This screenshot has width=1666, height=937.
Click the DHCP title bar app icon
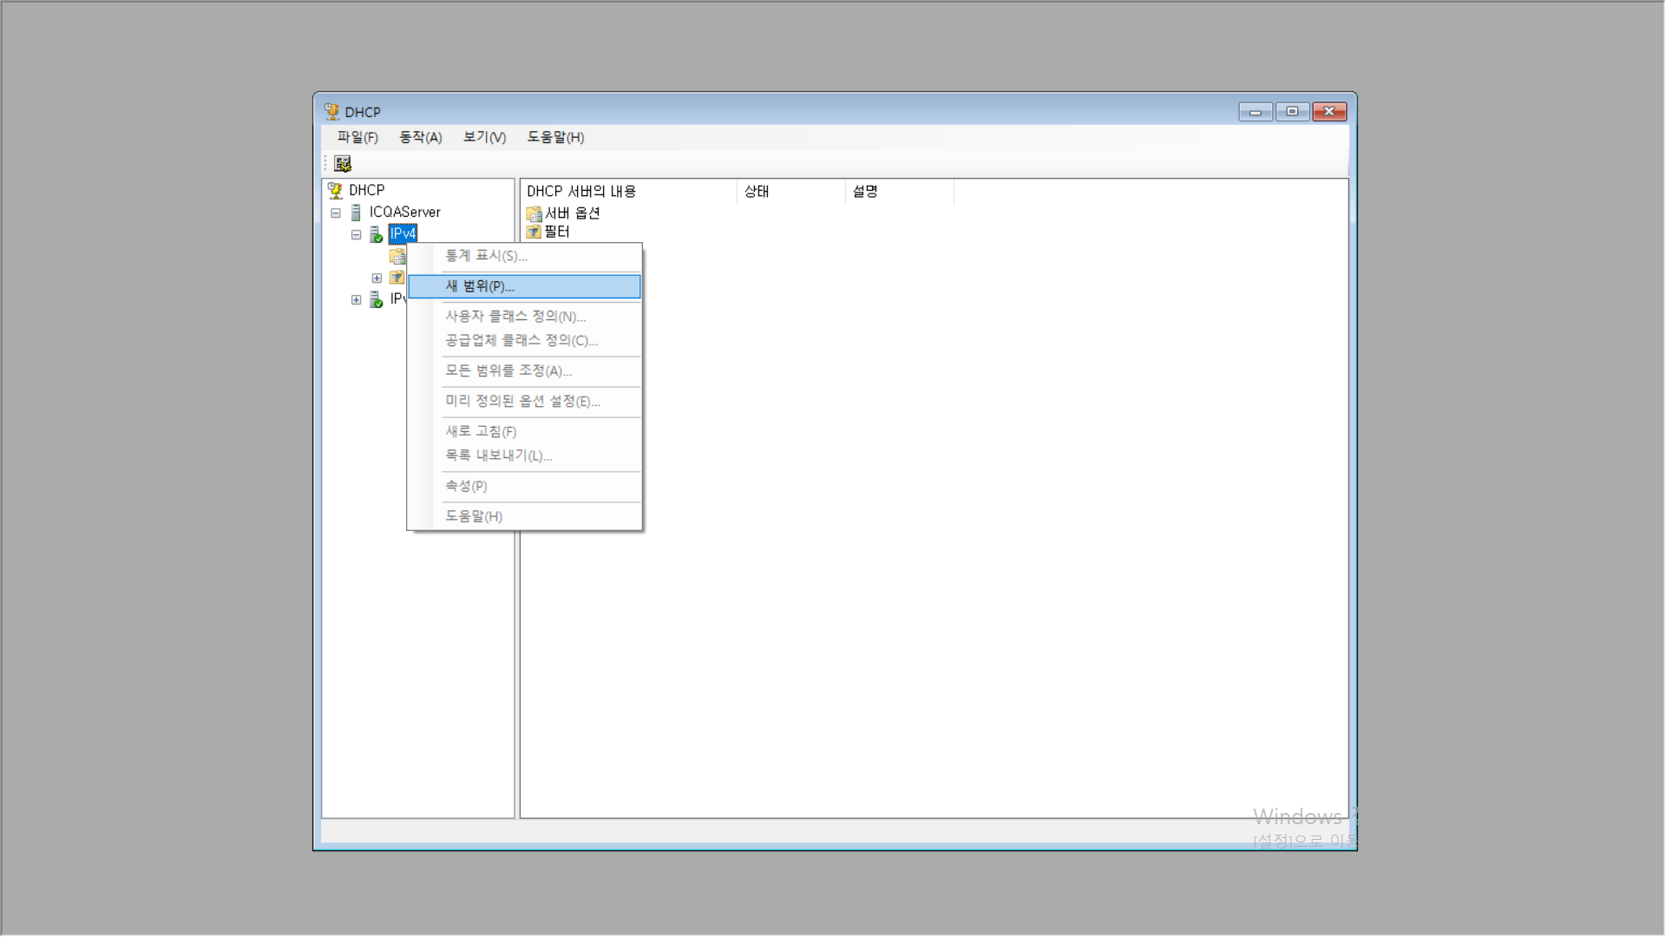pyautogui.click(x=331, y=112)
